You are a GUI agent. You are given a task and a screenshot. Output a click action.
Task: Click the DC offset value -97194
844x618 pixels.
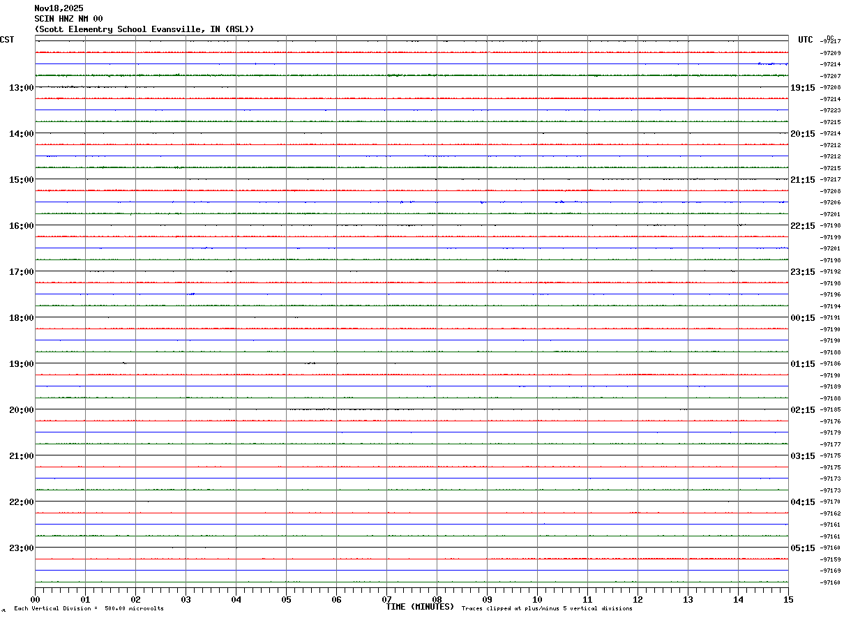[830, 306]
